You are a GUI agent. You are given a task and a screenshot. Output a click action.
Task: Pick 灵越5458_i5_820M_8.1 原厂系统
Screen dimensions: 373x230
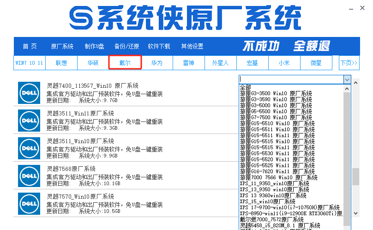pyautogui.click(x=291, y=225)
